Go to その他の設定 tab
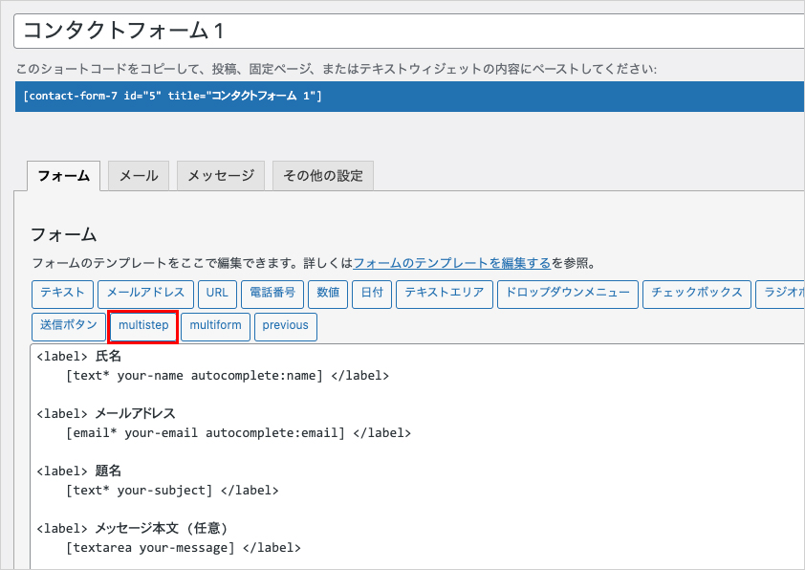Screen dimensions: 805x570 (323, 176)
